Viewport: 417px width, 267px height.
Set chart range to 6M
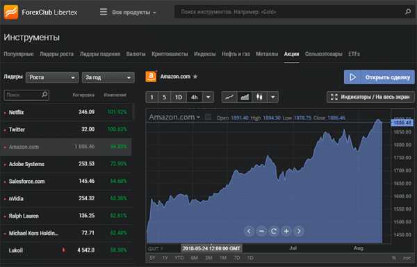point(195,258)
